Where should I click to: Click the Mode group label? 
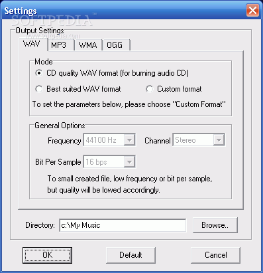(44, 62)
